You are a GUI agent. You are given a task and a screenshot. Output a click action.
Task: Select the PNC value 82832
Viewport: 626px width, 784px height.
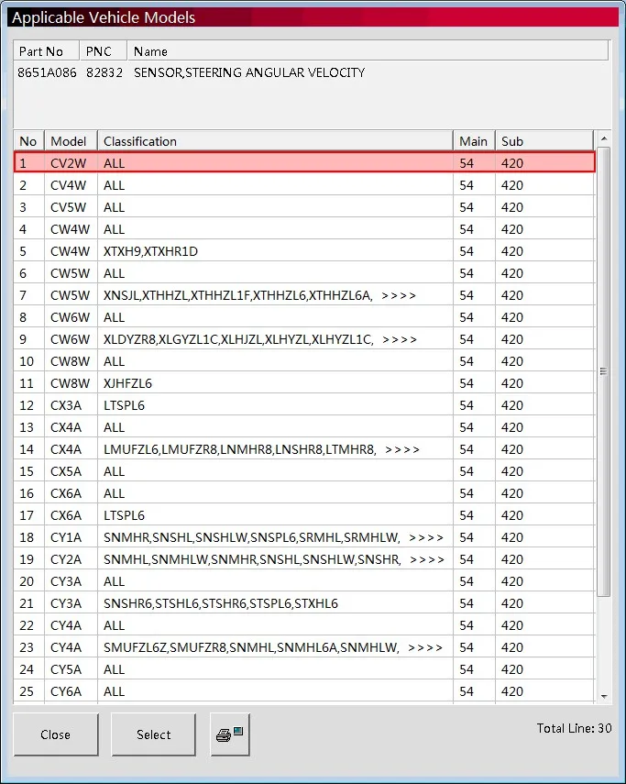point(104,72)
